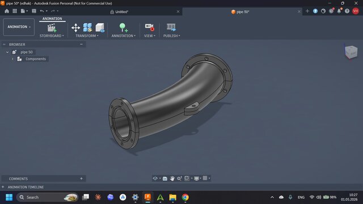Image resolution: width=363 pixels, height=204 pixels.
Task: Open the Display Settings monitor icon
Action: click(196, 178)
